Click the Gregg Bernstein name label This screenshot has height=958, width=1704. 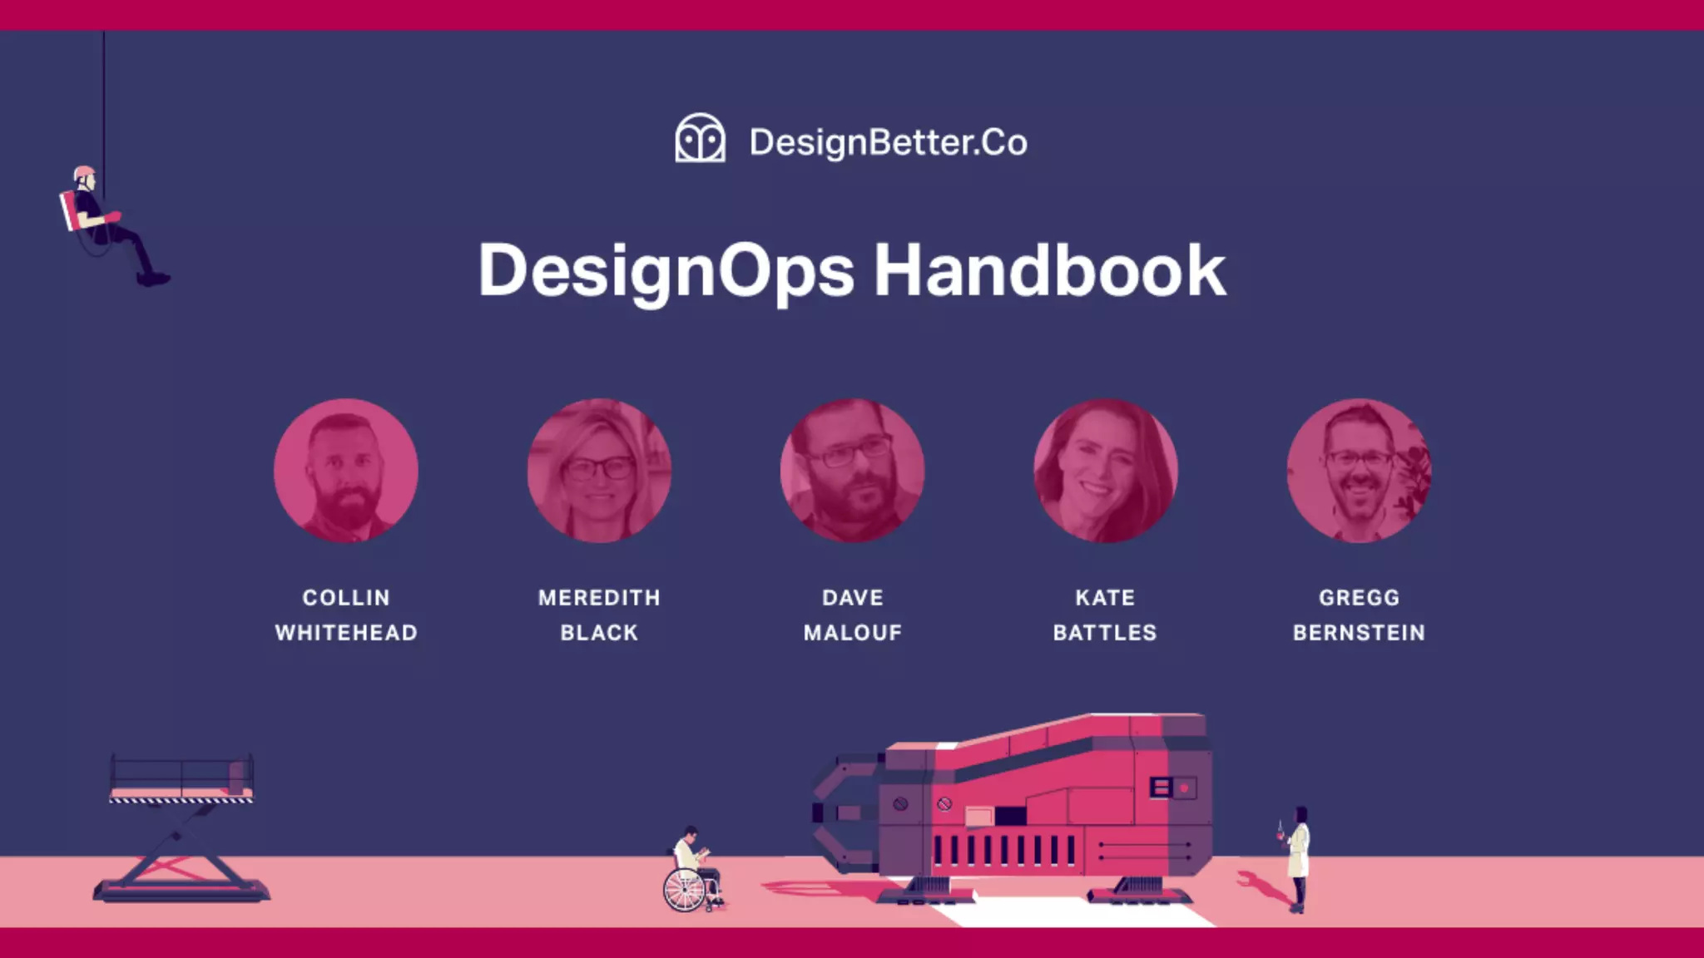1359,615
